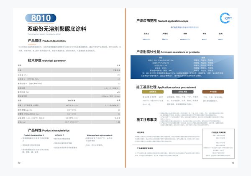Click the gray concrete-surface label badge
The height and width of the screenshot is (176, 251).
pyautogui.click(x=183, y=92)
